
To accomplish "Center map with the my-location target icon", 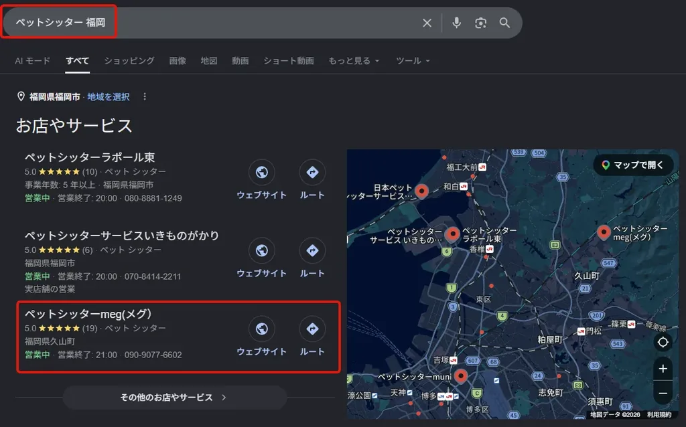I will tap(663, 342).
